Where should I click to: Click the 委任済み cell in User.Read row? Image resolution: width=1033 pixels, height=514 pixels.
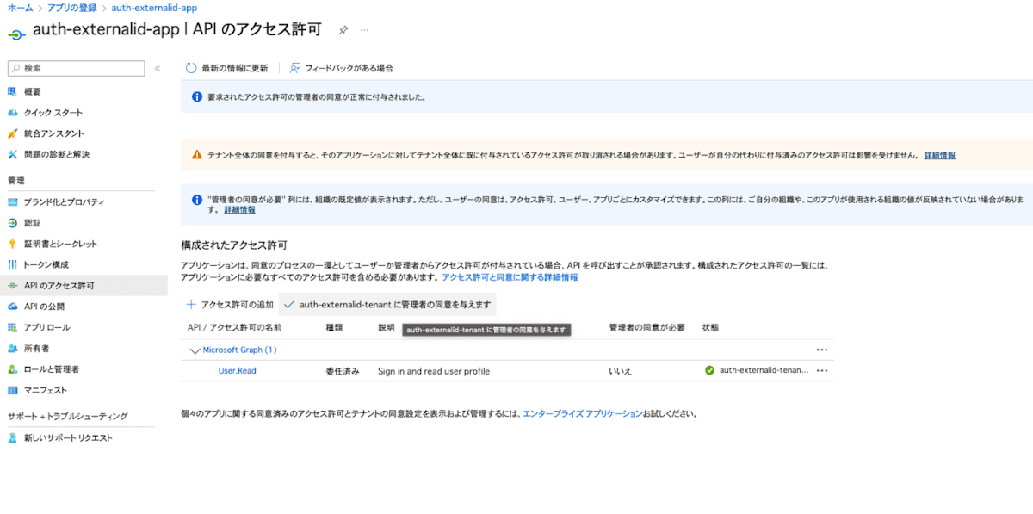click(x=342, y=371)
